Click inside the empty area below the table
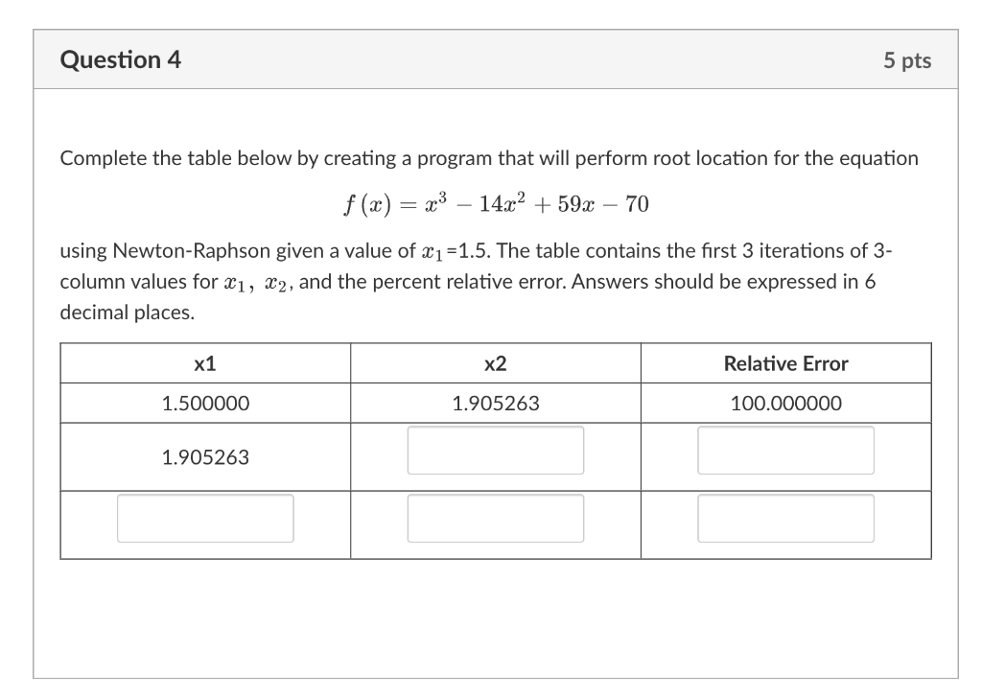 491,614
